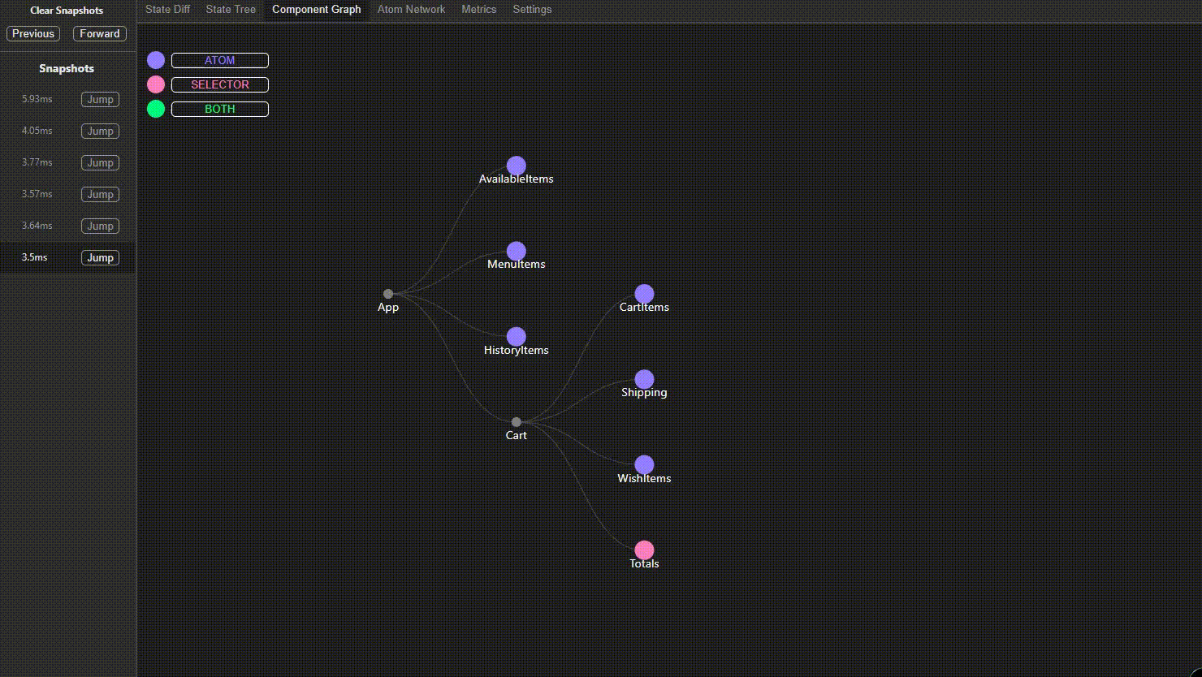The height and width of the screenshot is (677, 1202).
Task: Click the pink SELECTOR legend circle
Action: [156, 84]
